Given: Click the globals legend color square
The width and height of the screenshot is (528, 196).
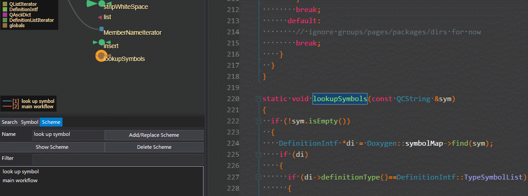Looking at the screenshot, I should pos(5,25).
